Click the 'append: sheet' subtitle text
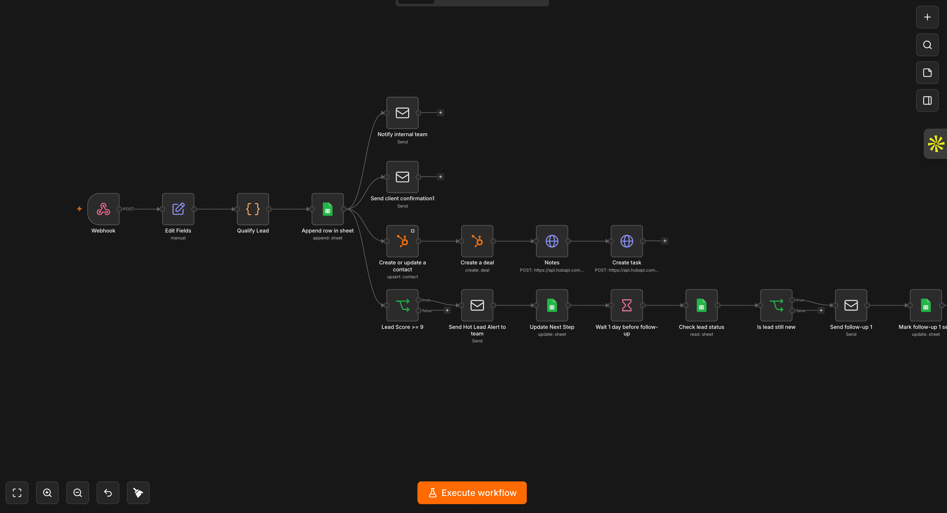Viewport: 947px width, 513px height. [x=328, y=238]
